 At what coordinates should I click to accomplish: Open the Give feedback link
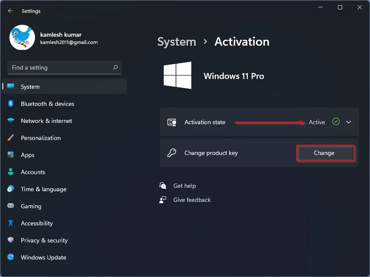192,200
